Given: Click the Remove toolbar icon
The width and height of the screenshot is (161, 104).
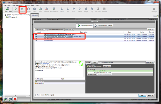Looking at the screenshot, I should click(46, 10).
